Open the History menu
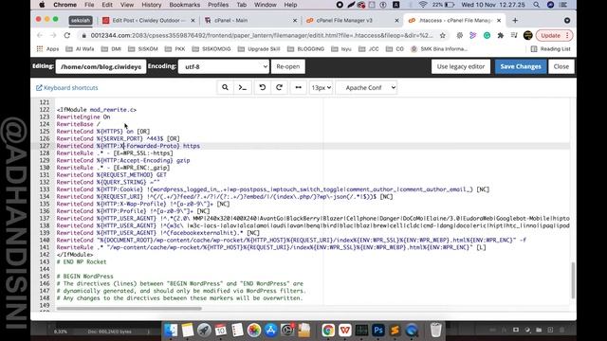Image resolution: width=607 pixels, height=341 pixels. tap(152, 5)
